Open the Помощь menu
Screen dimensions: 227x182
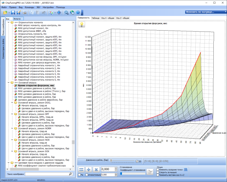[60, 7]
